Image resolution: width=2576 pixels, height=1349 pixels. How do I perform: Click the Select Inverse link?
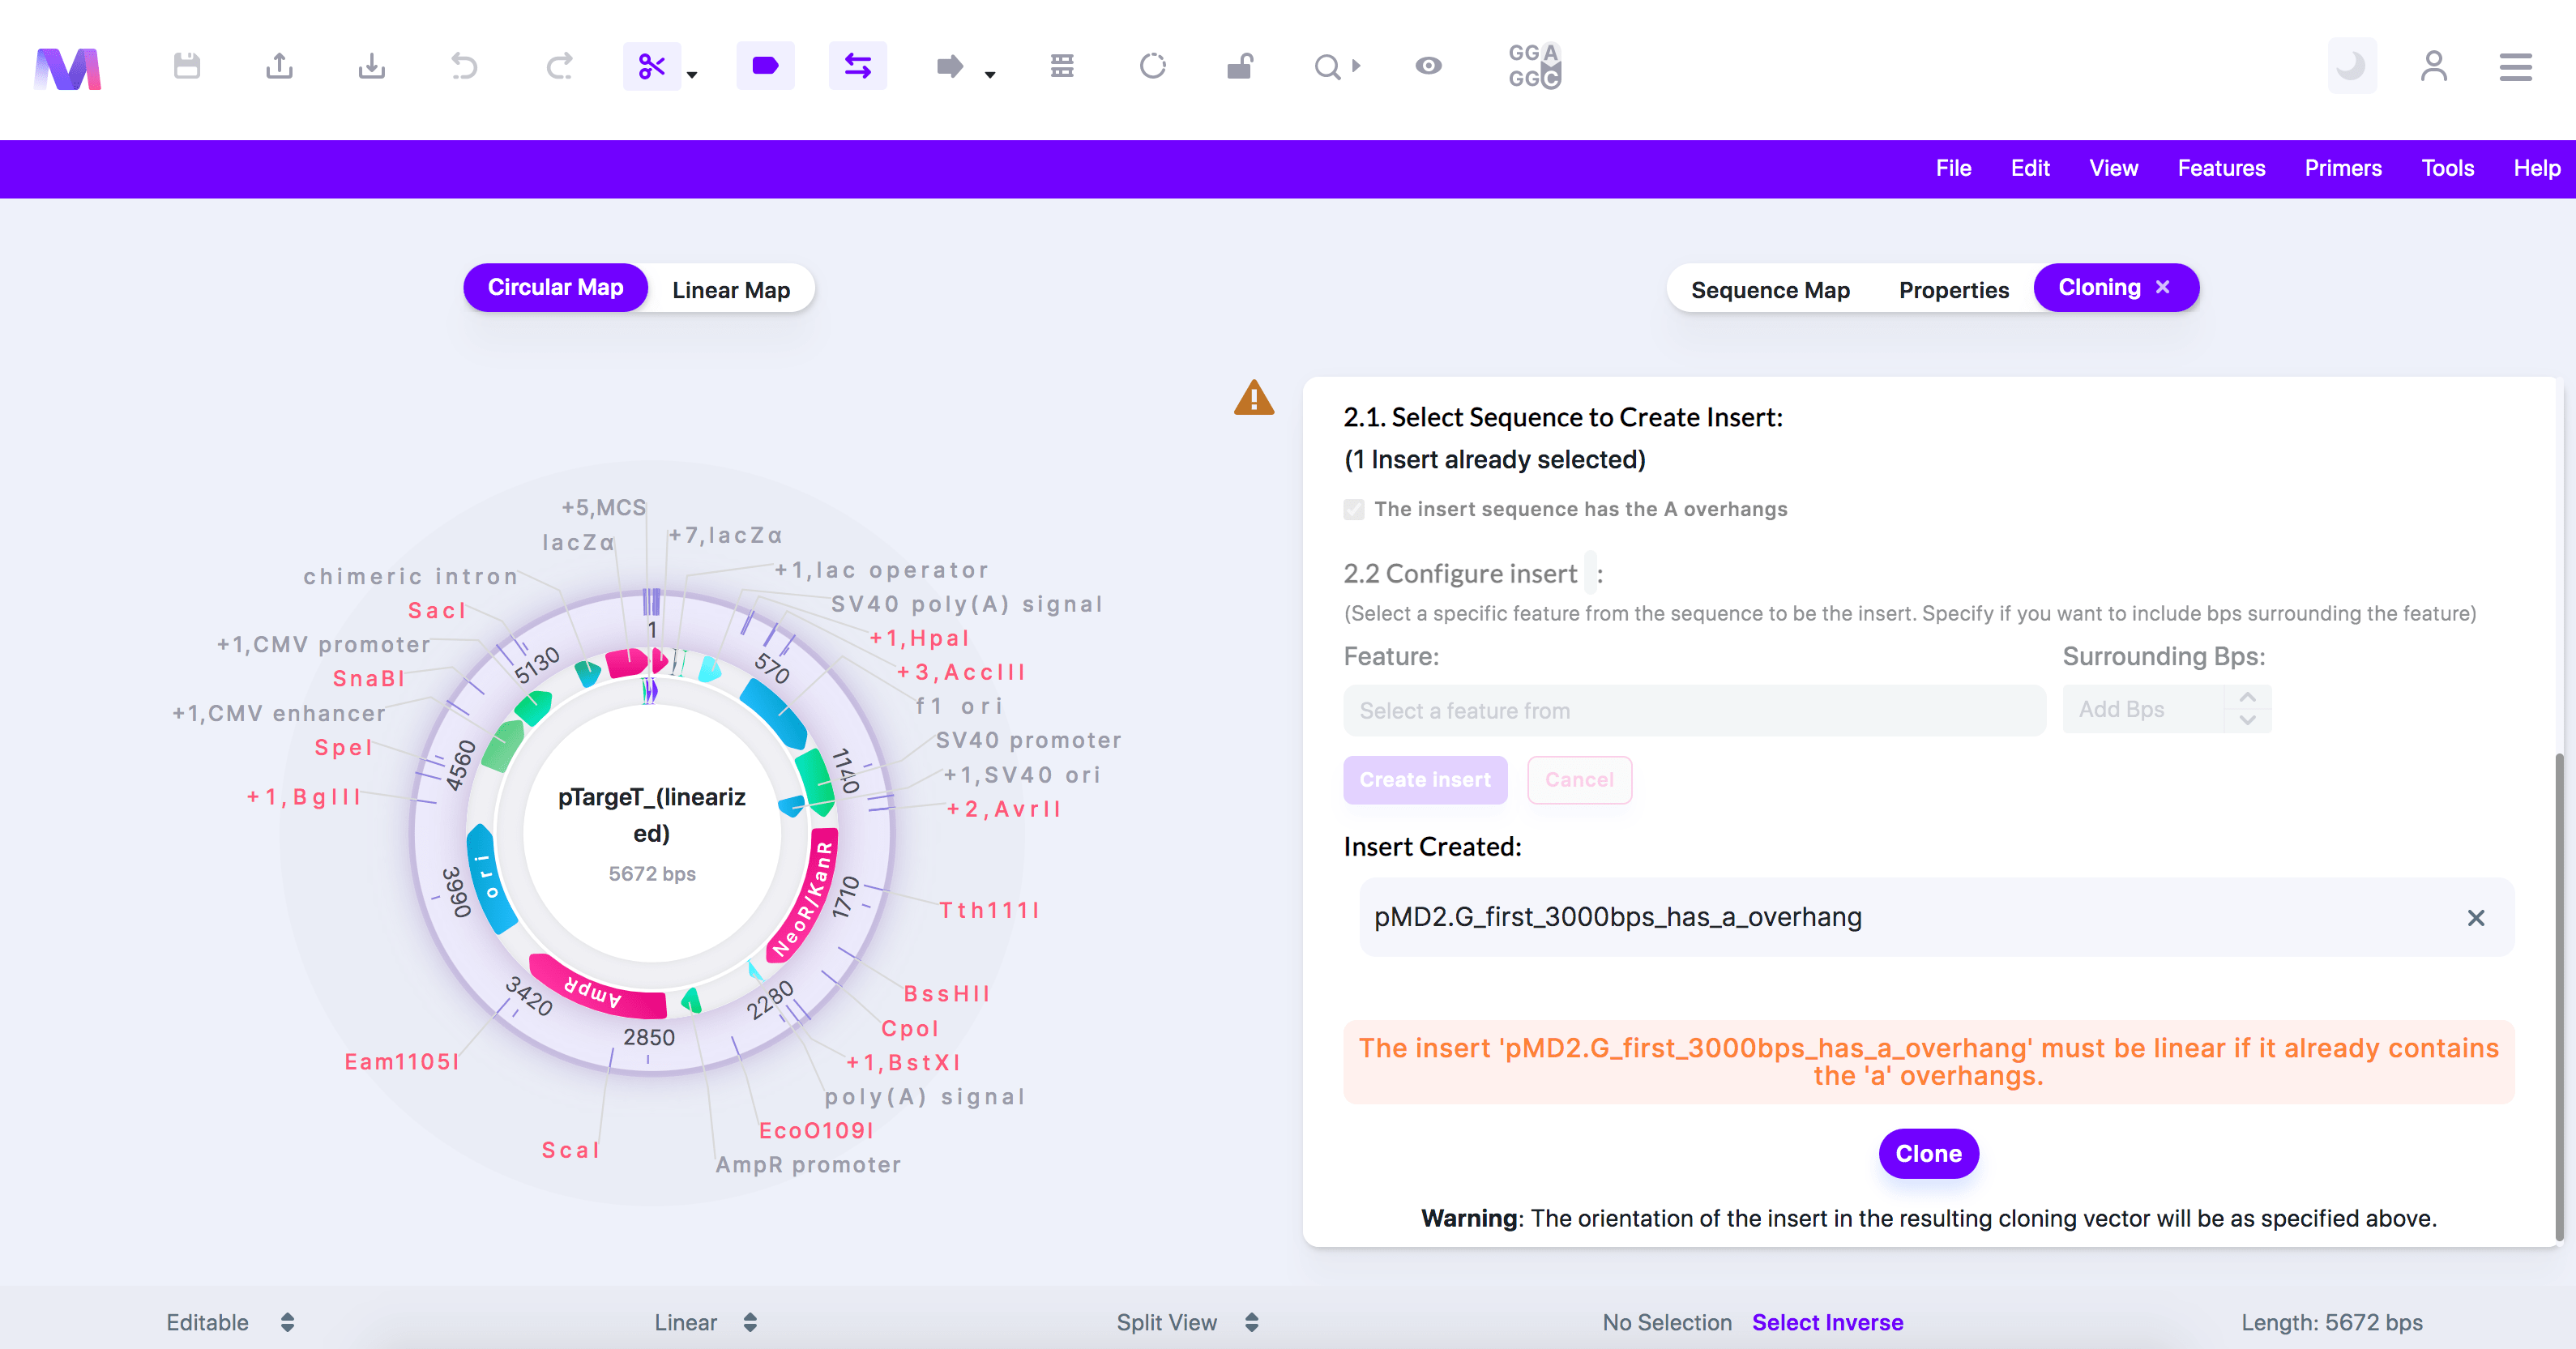1827,1322
